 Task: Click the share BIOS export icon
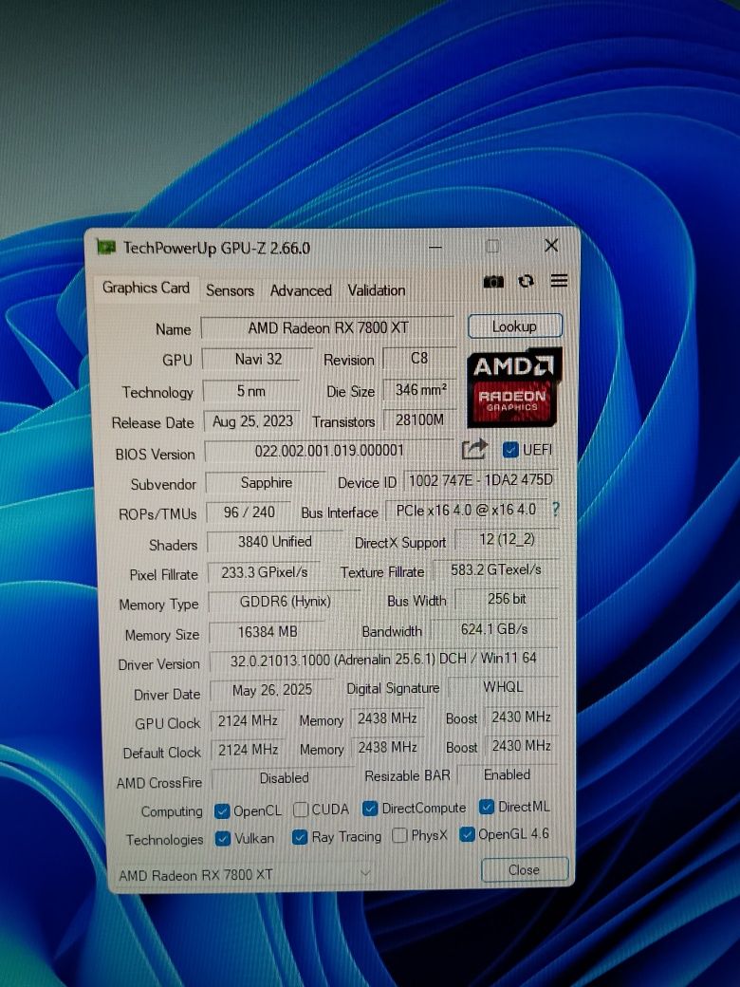pyautogui.click(x=474, y=450)
